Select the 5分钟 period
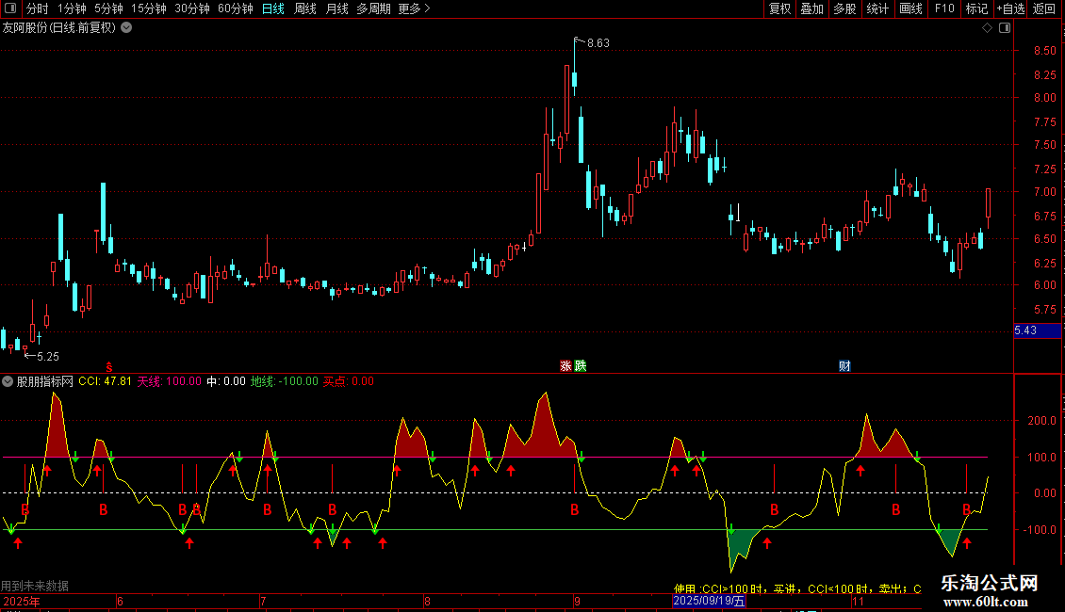This screenshot has height=612, width=1065. click(x=108, y=8)
